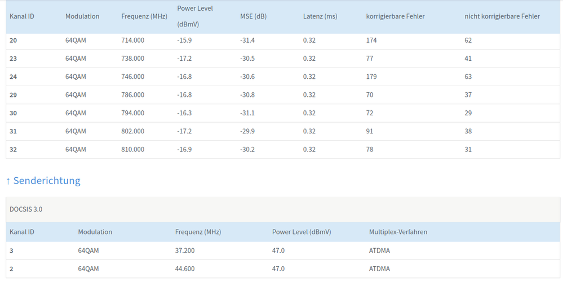Click correctable errors value 77
This screenshot has height=287, width=563.
pos(370,59)
